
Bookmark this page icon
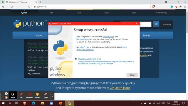29,6
